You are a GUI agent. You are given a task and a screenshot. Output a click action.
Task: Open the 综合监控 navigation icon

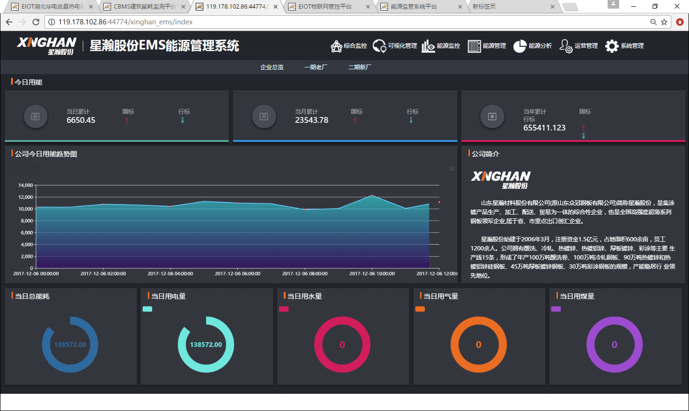(x=336, y=46)
